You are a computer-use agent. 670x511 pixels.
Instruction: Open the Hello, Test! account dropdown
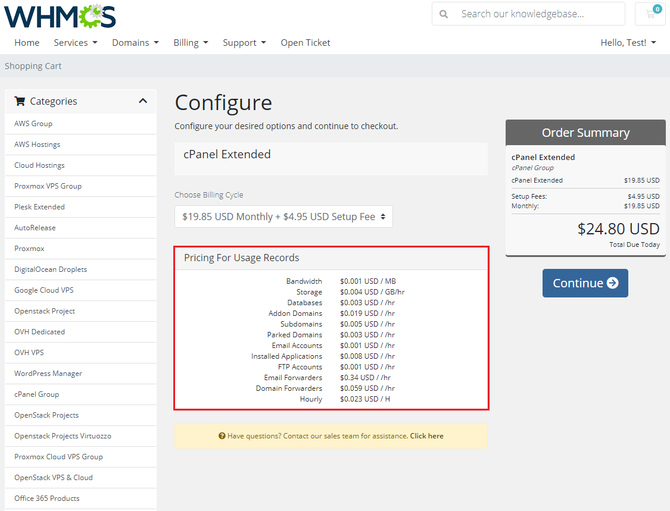pos(628,43)
